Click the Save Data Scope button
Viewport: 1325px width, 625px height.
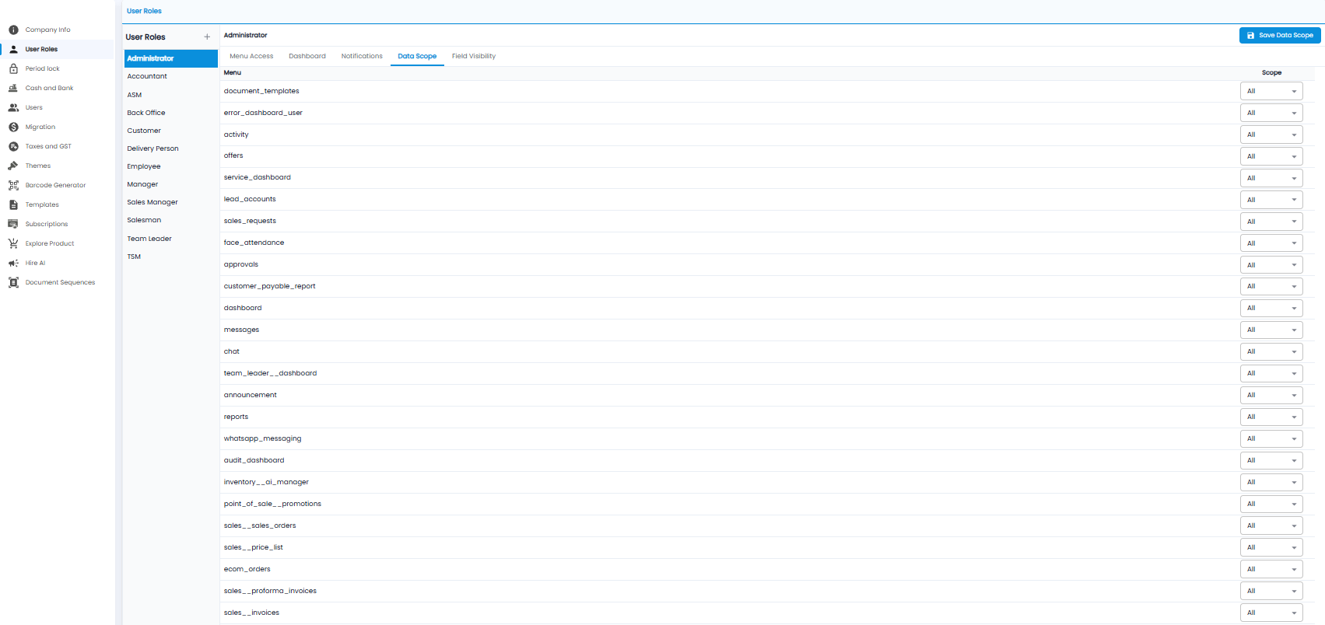(x=1280, y=35)
